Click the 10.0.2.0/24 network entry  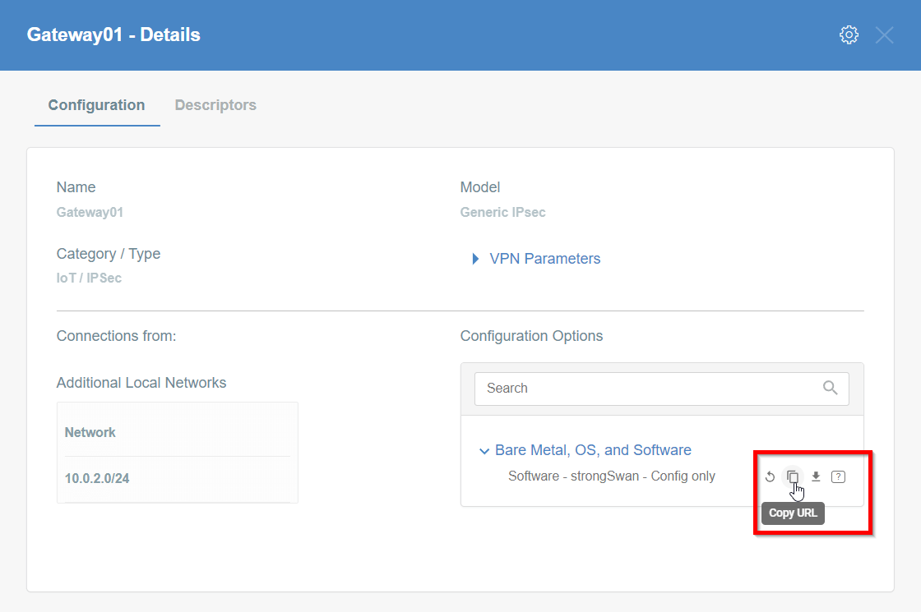click(97, 478)
